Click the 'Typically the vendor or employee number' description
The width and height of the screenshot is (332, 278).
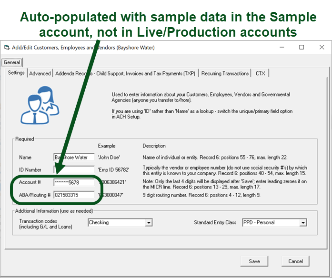tap(225, 170)
